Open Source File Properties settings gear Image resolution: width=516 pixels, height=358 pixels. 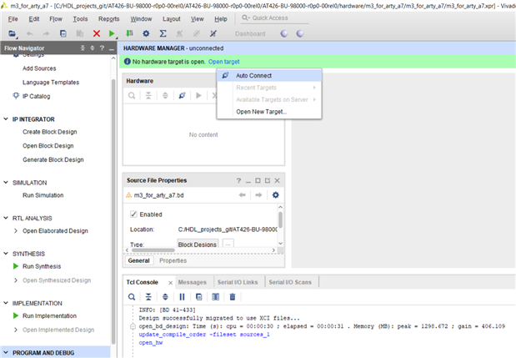pos(276,195)
